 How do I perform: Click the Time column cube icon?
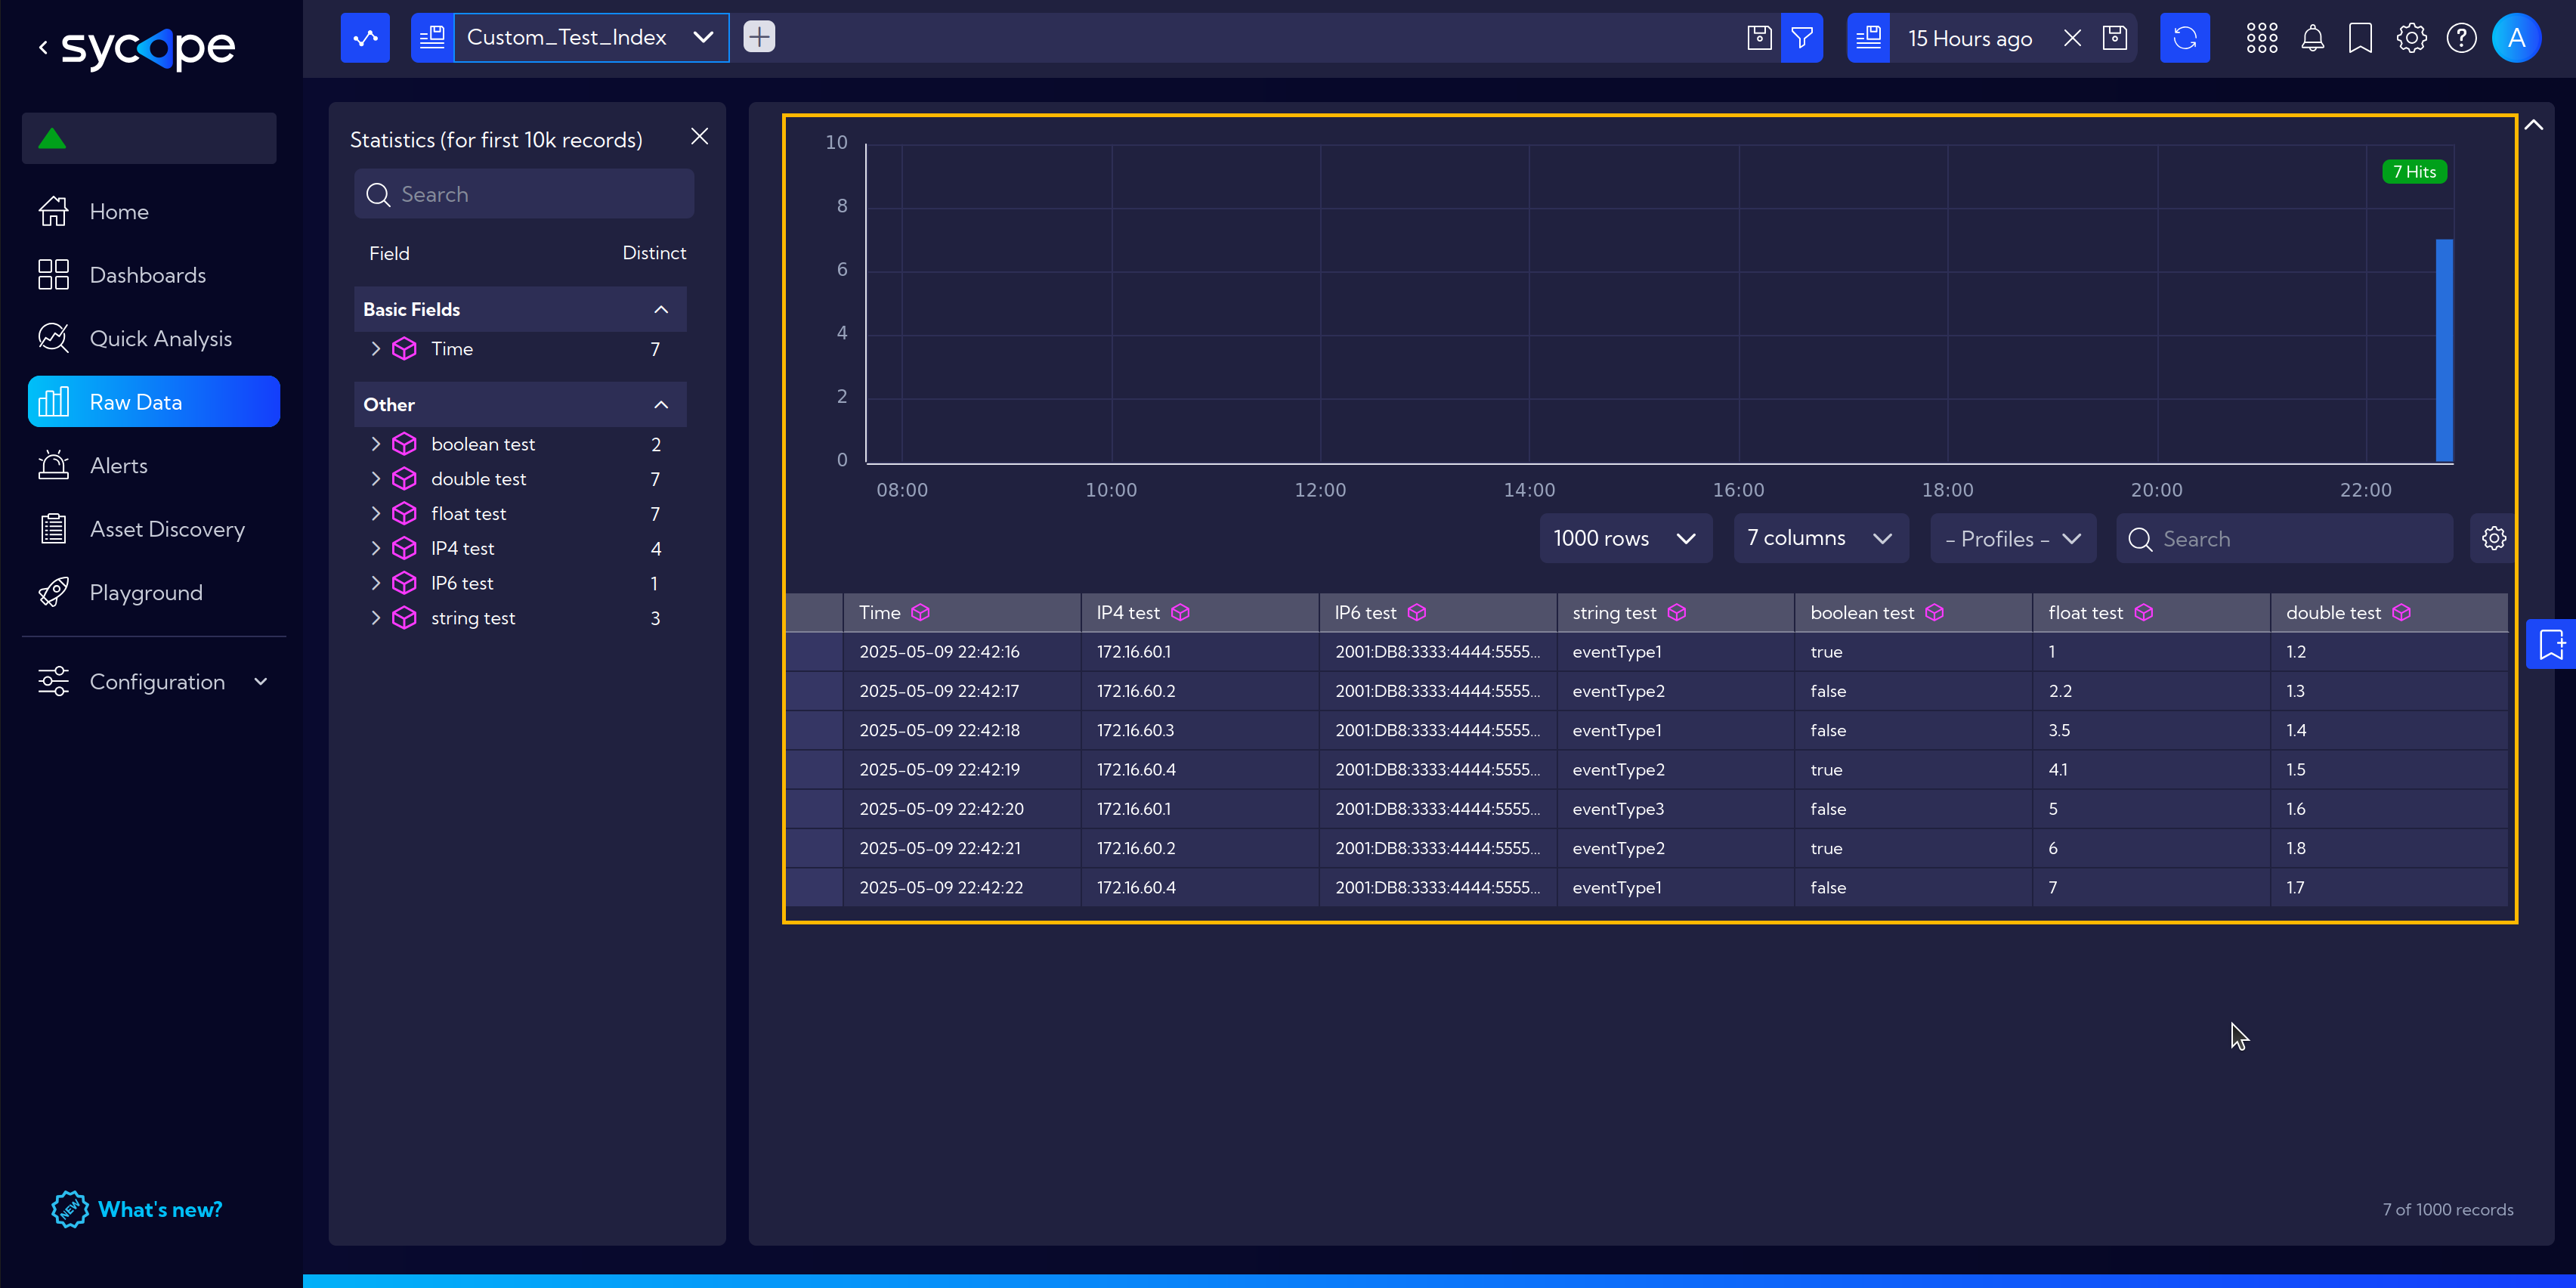coord(920,612)
